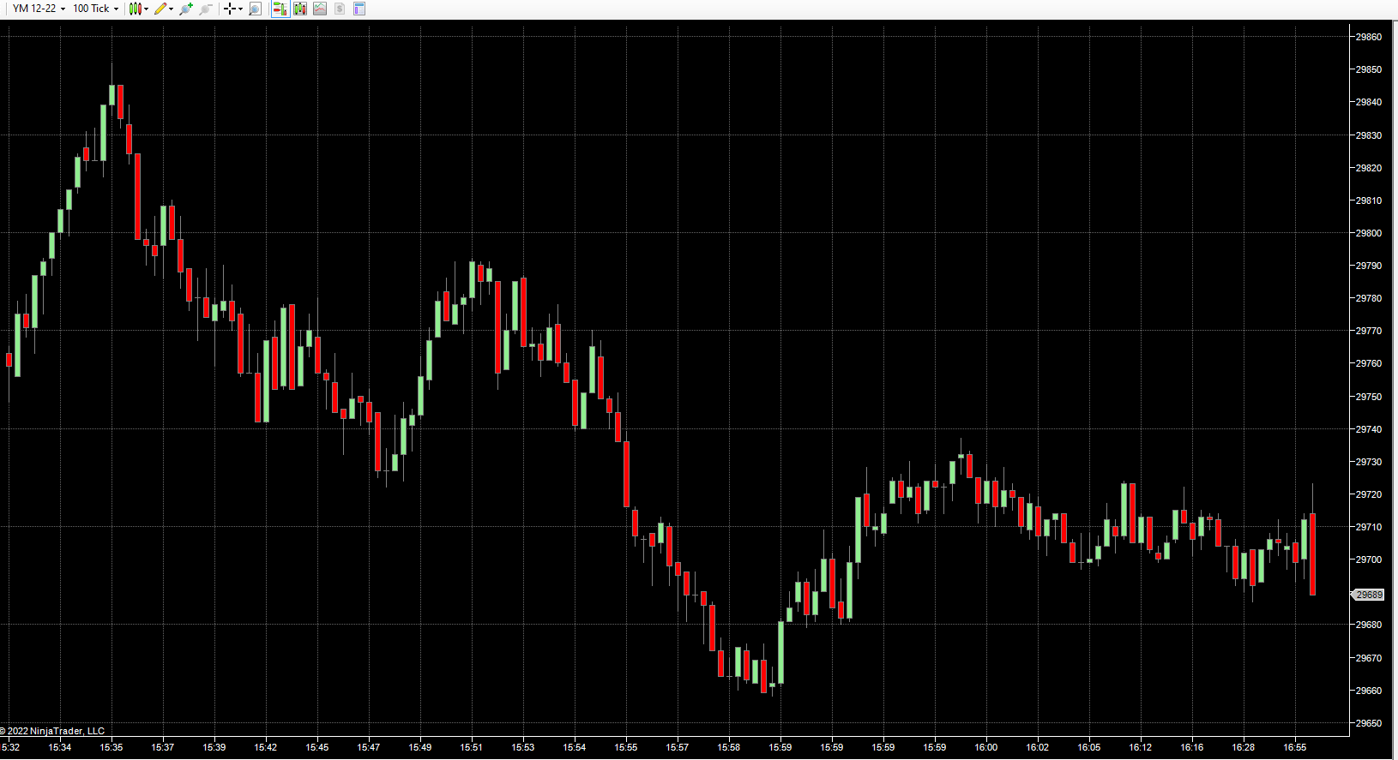The image size is (1398, 760).
Task: Click the 29689 current price marker
Action: [x=1368, y=595]
